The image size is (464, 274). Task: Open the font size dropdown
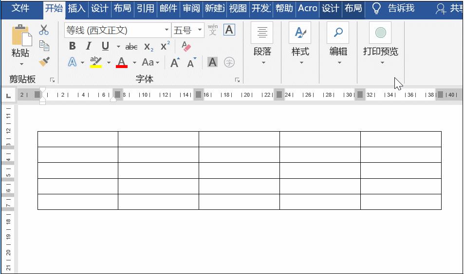point(200,30)
